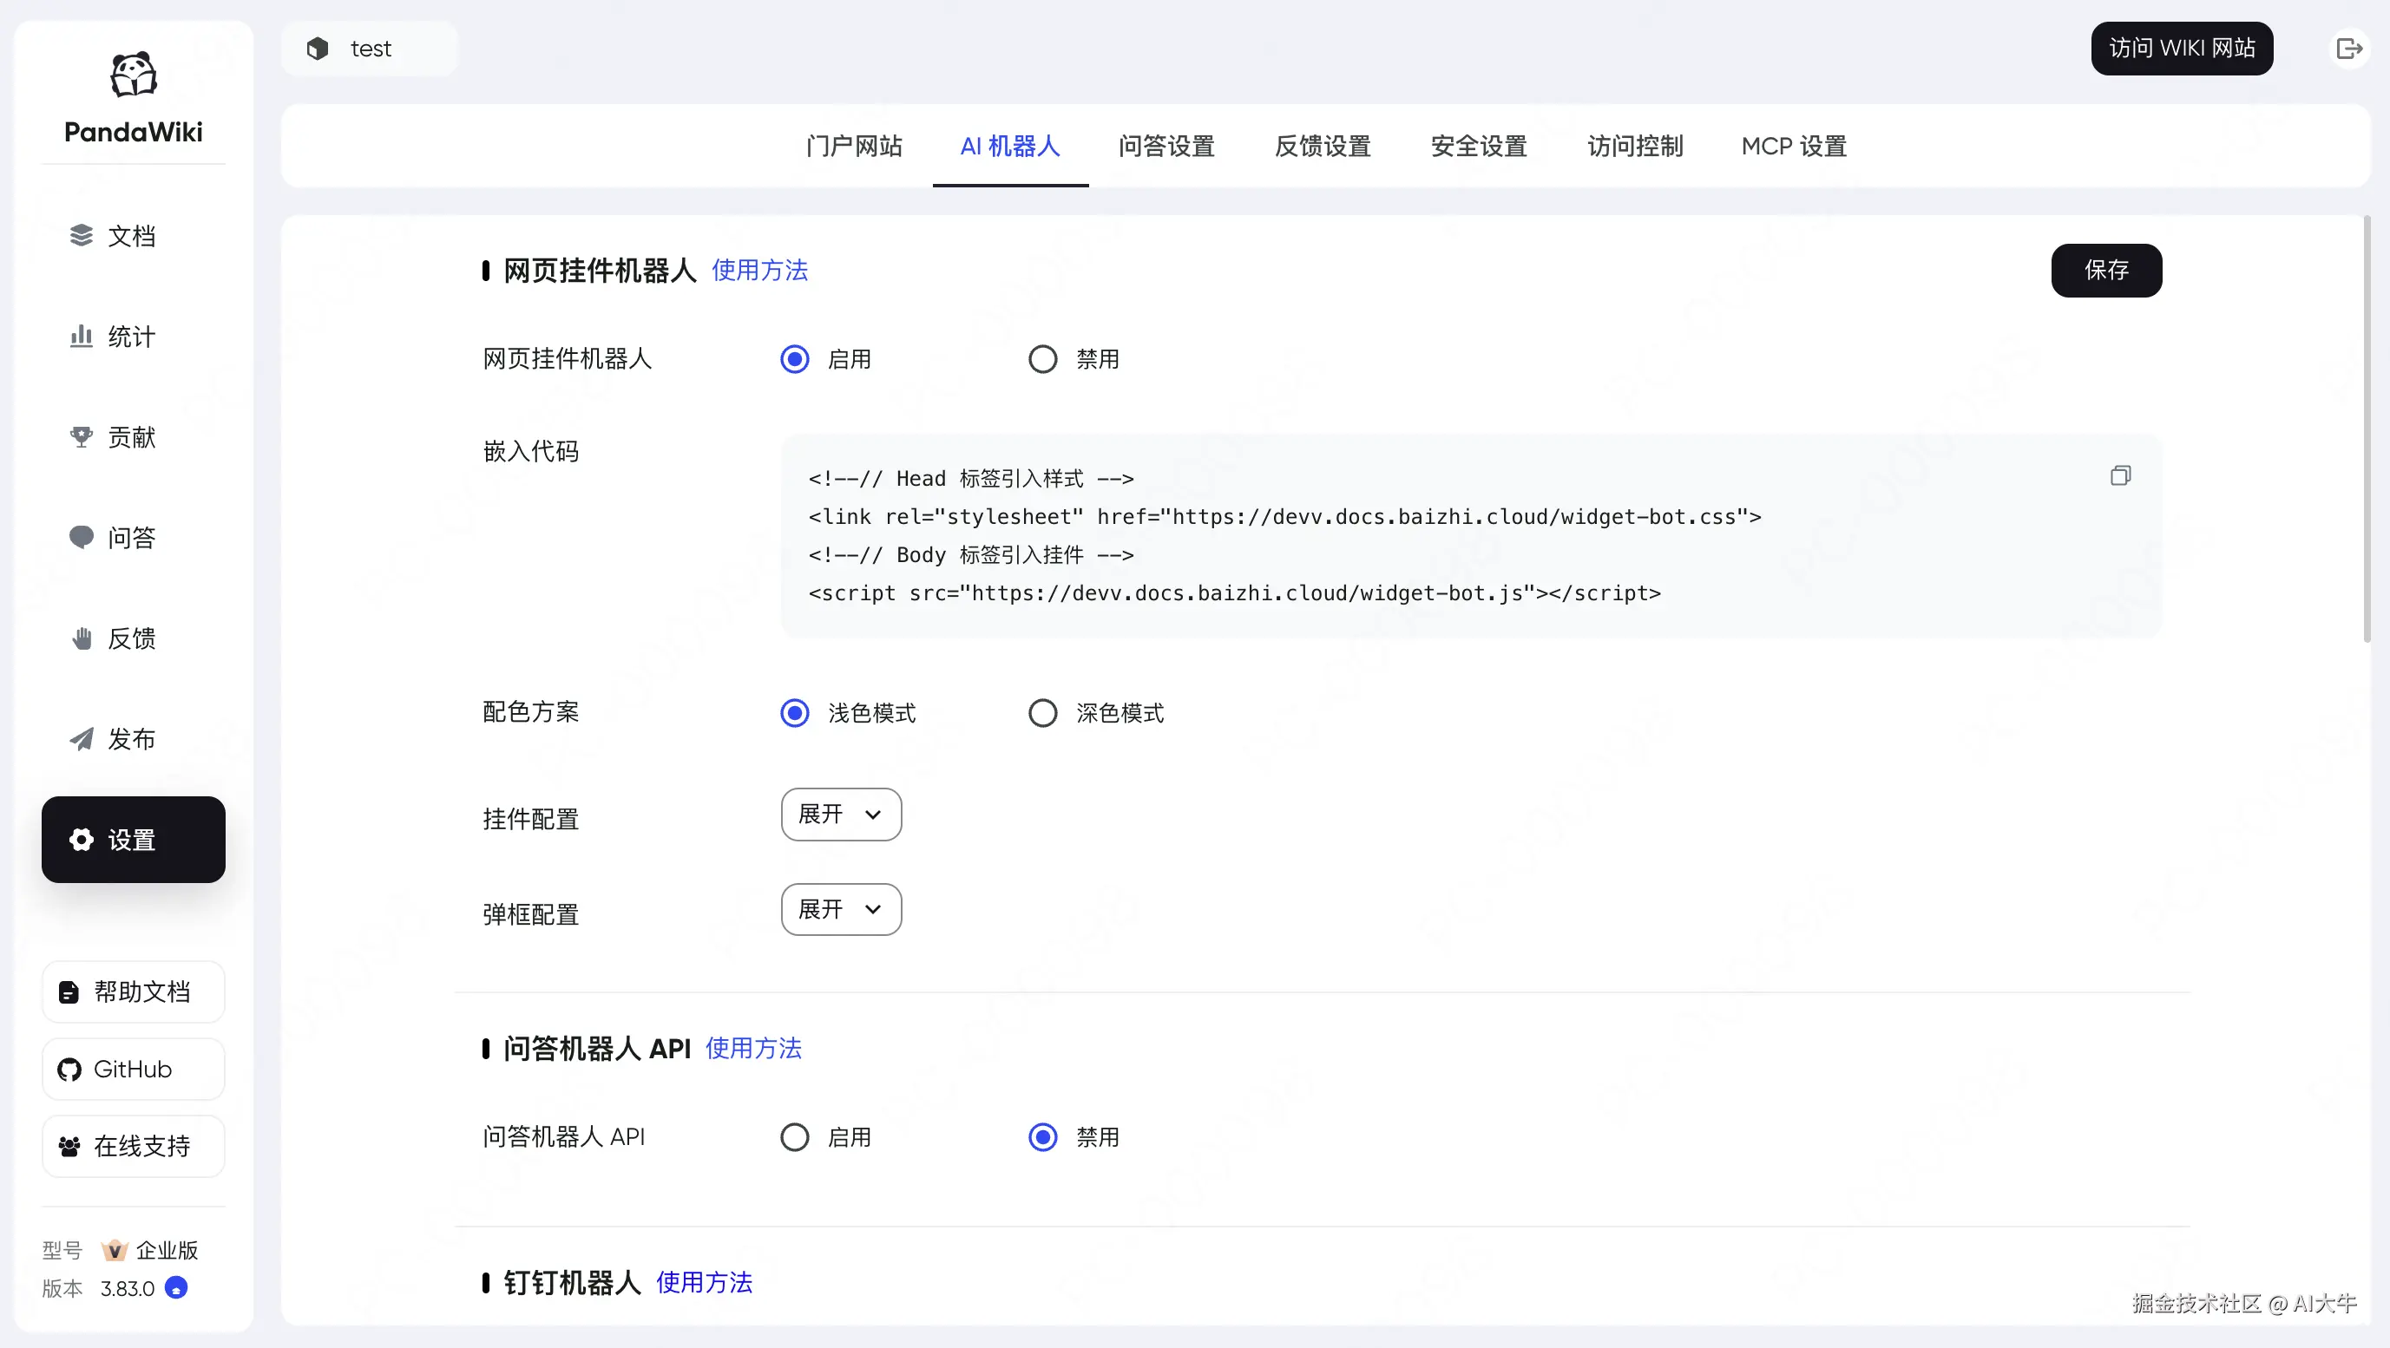The image size is (2390, 1348).
Task: Click the logout icon at top right
Action: 2348,49
